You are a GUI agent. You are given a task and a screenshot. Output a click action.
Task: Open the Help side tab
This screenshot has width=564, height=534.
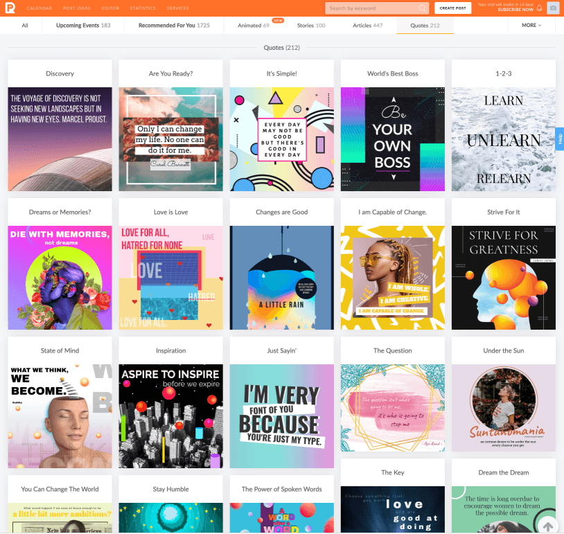560,139
